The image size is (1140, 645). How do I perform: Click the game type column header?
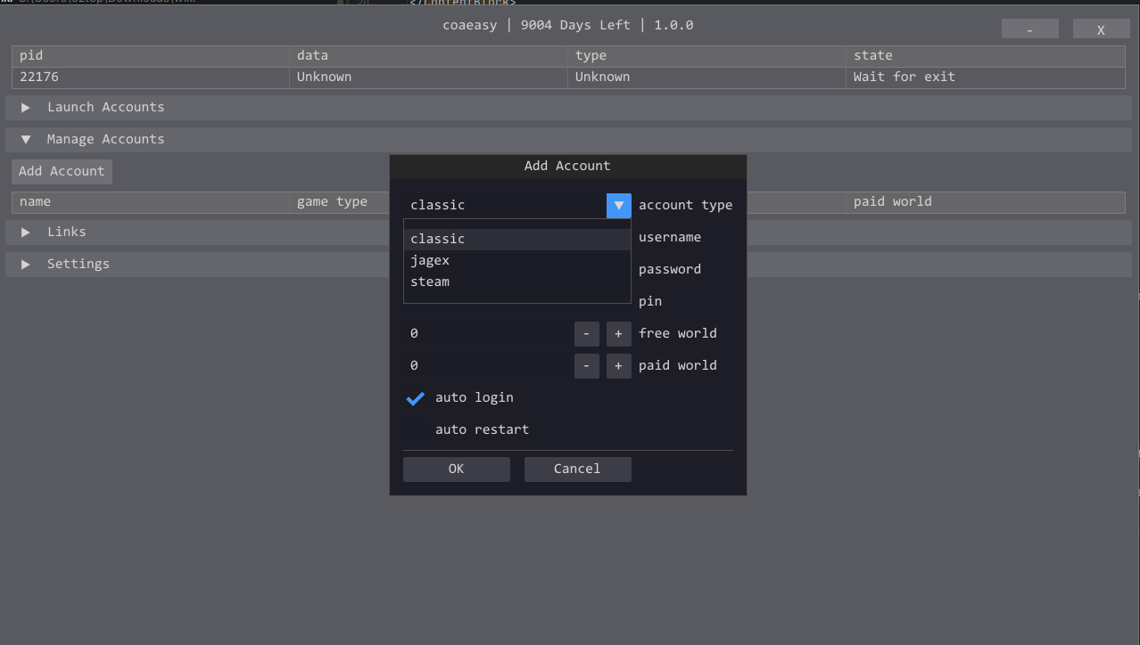(x=341, y=201)
